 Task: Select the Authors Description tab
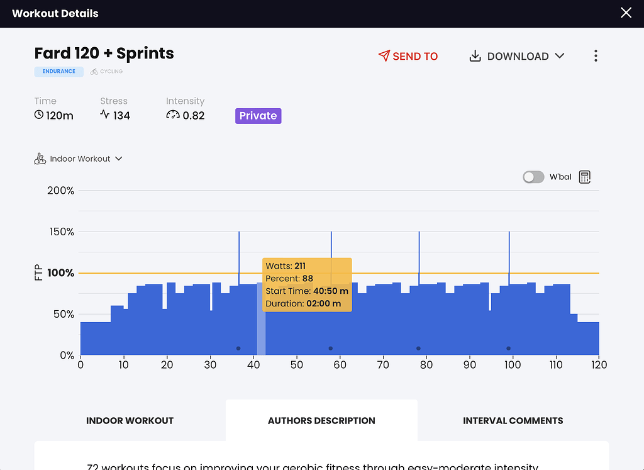coord(321,420)
